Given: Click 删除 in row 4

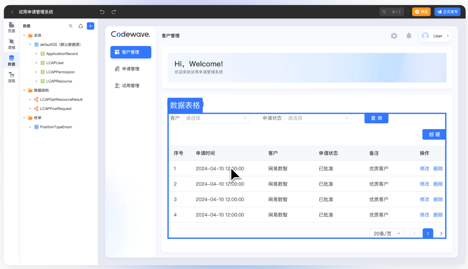Looking at the screenshot, I should (x=438, y=215).
